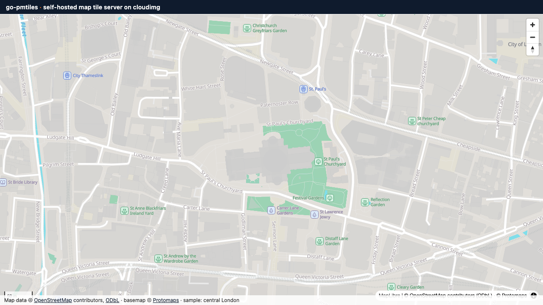Viewport: 543px width, 305px height.
Task: Select the St. Paul's tube station icon
Action: pyautogui.click(x=303, y=89)
